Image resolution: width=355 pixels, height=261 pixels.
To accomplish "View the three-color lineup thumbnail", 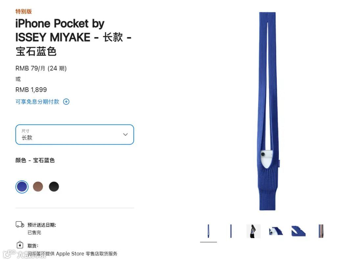I will click(321, 231).
